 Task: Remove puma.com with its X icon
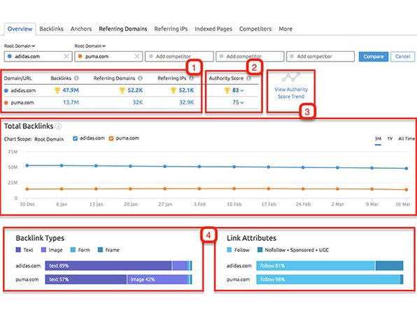(137, 57)
